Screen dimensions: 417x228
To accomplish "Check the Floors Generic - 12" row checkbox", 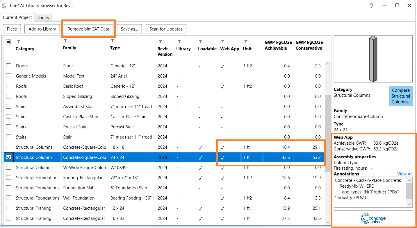I will 9,66.
